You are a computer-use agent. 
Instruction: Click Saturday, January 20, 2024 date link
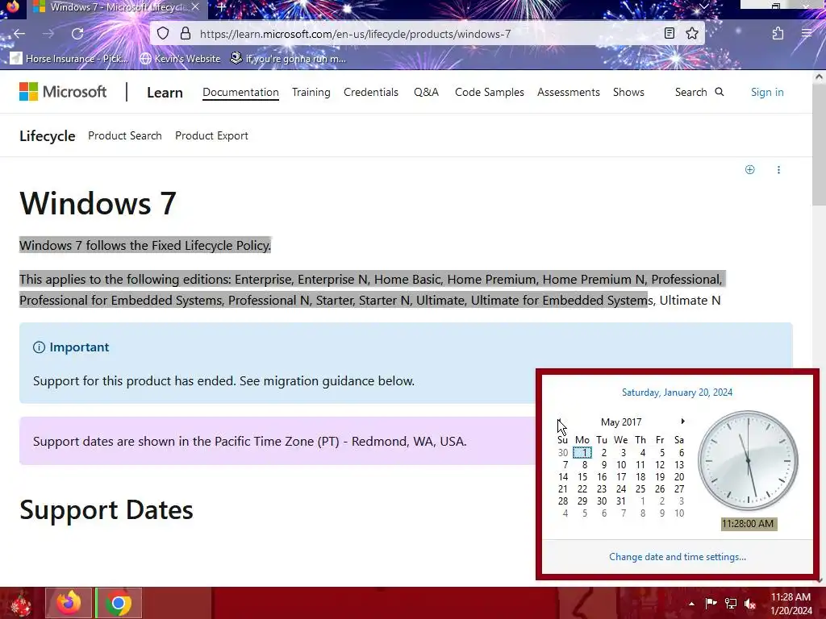tap(677, 393)
